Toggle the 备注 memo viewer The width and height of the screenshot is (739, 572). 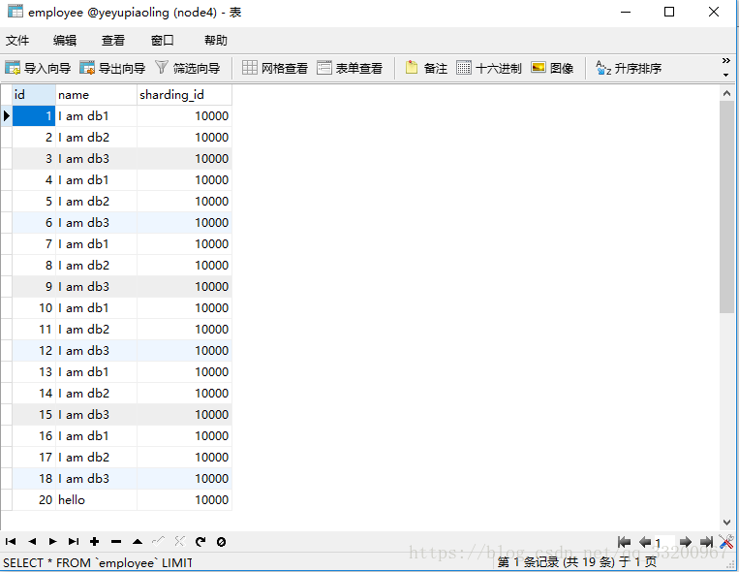(x=426, y=68)
